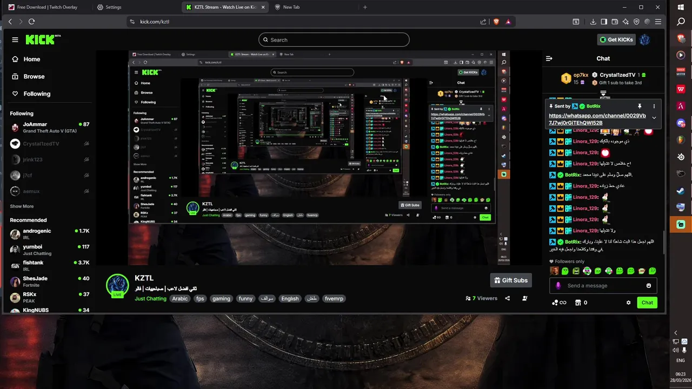Image resolution: width=692 pixels, height=389 pixels.
Task: Open Steam from the taskbar
Action: 681,191
